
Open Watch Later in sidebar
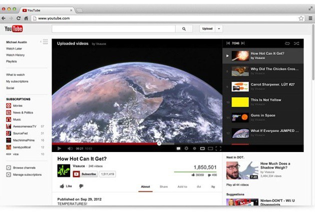(x=14, y=48)
